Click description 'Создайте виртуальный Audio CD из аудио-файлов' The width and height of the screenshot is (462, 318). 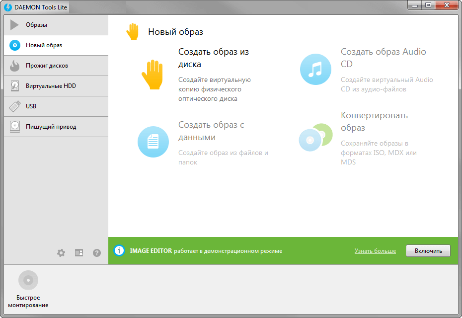387,84
